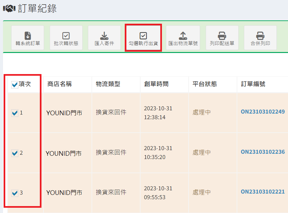Uncheck the checkbox for row 1

coord(15,113)
